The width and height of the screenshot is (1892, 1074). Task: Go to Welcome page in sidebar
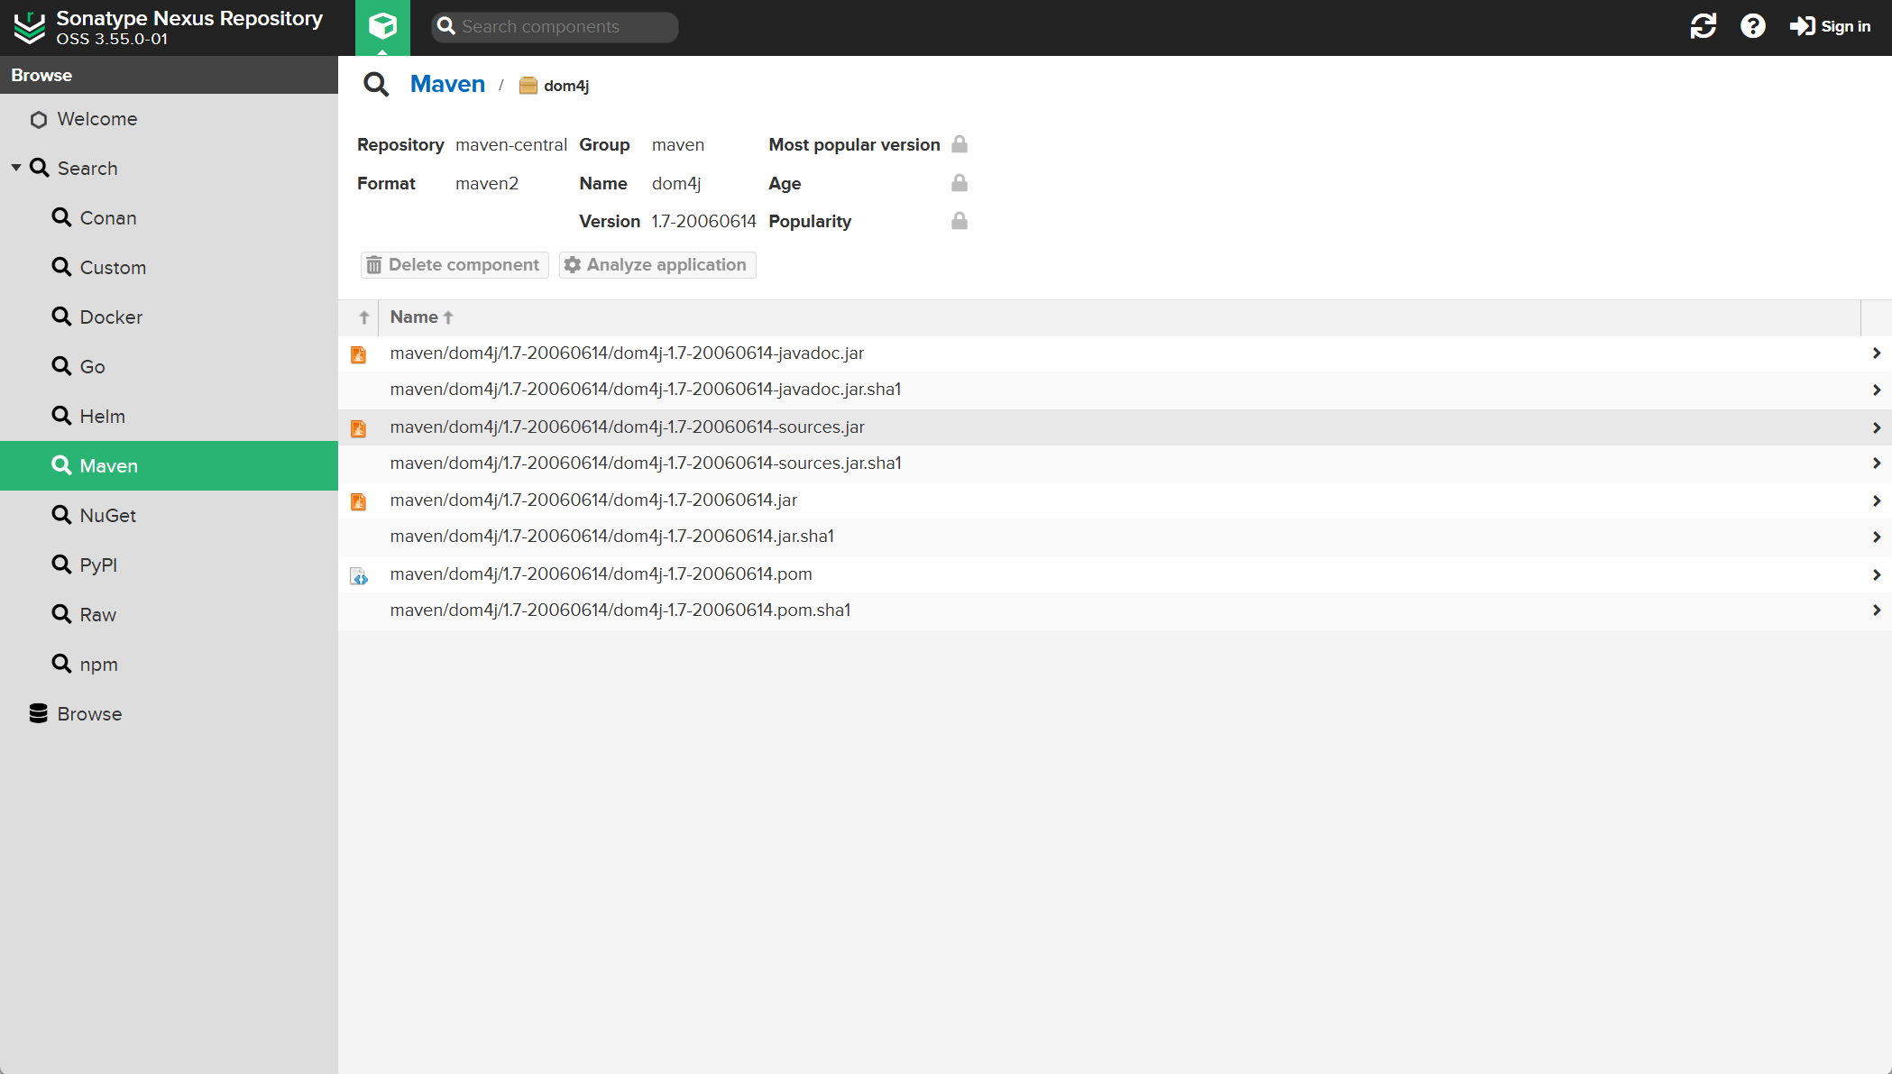96,119
